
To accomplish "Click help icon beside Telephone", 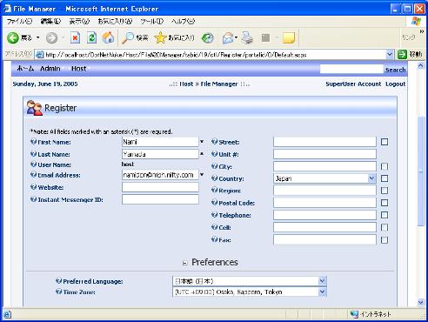I will (214, 215).
